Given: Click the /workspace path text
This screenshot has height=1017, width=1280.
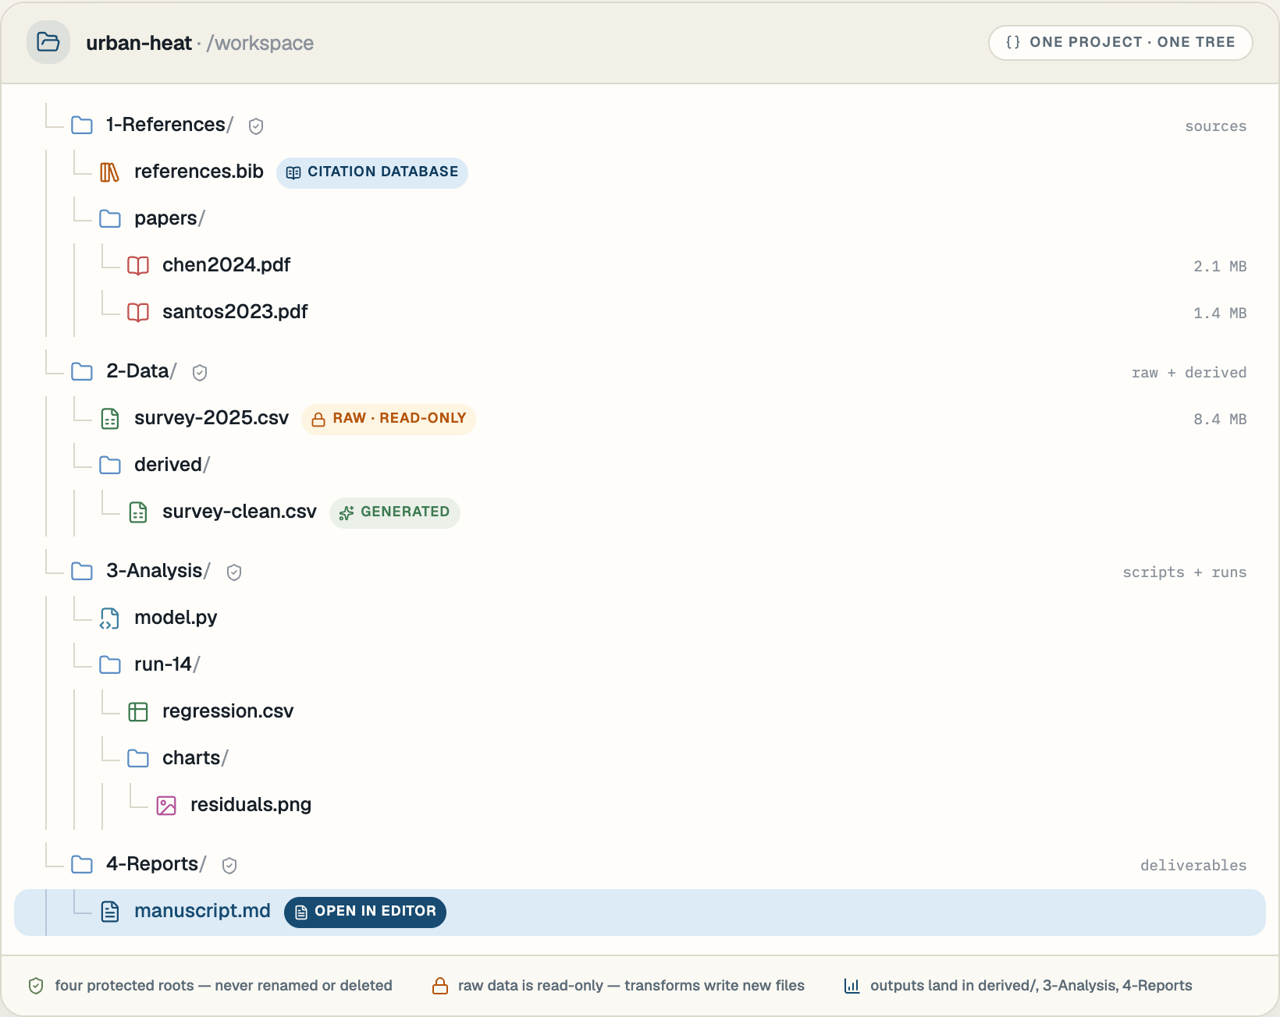Looking at the screenshot, I should [261, 43].
